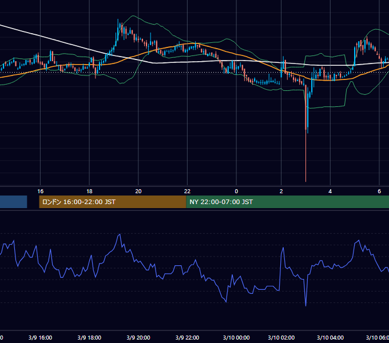The image size is (389, 343).
Task: Click the London 16:00-22:00 JST session bar
Action: (x=113, y=202)
